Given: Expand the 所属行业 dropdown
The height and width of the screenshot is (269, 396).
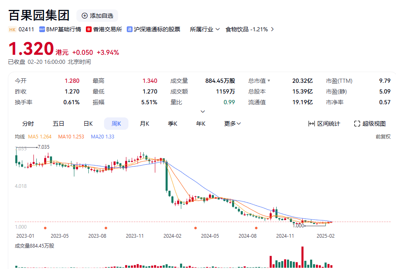Looking at the screenshot, I should coord(204,29).
